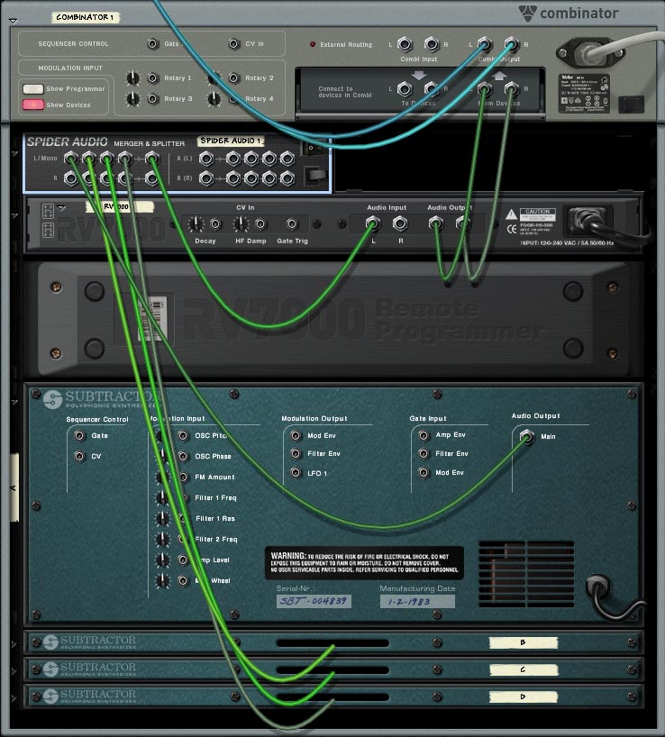Expand the collapsed Subtractor D device

[x=14, y=698]
